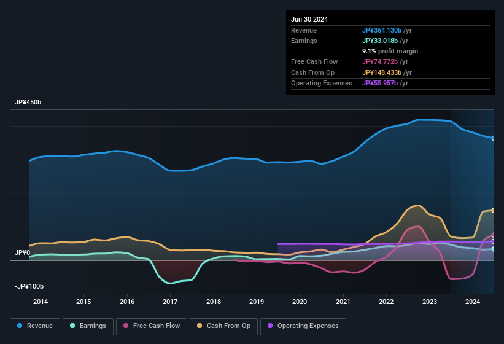Click the 2015 x-axis label

click(83, 302)
